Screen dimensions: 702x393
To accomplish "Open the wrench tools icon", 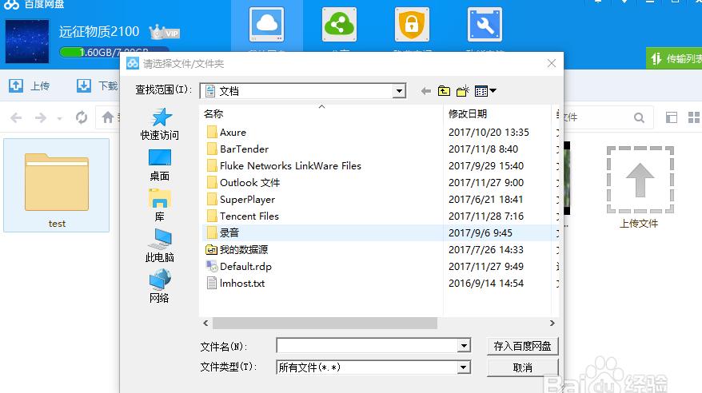I will tap(485, 24).
